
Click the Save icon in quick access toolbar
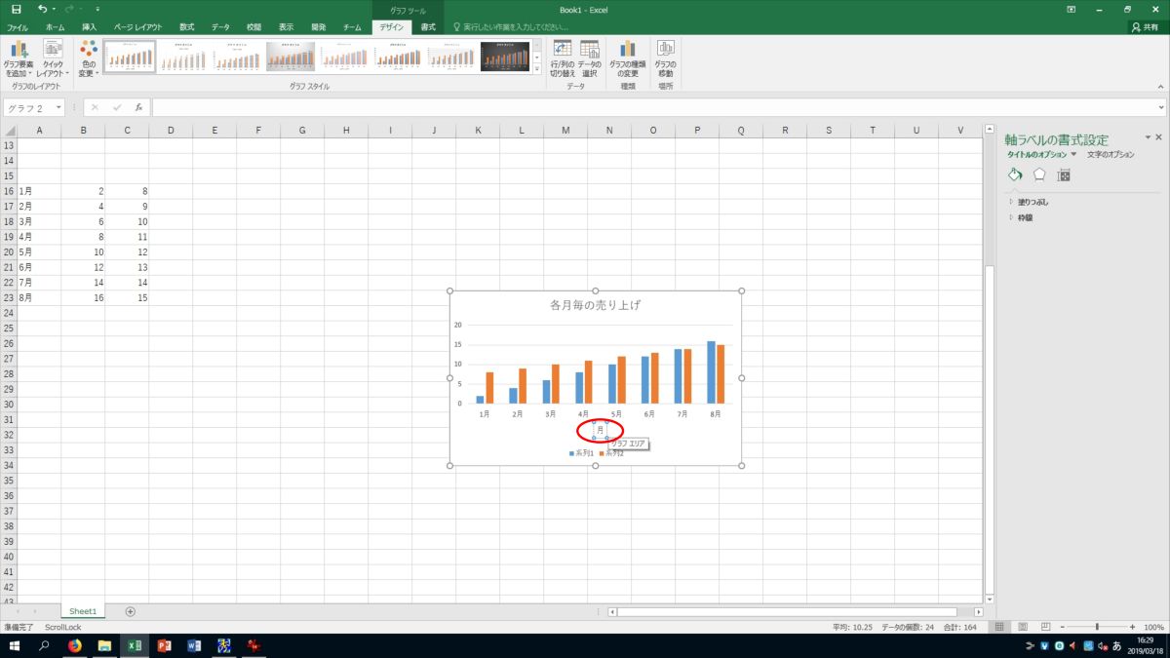(x=16, y=9)
